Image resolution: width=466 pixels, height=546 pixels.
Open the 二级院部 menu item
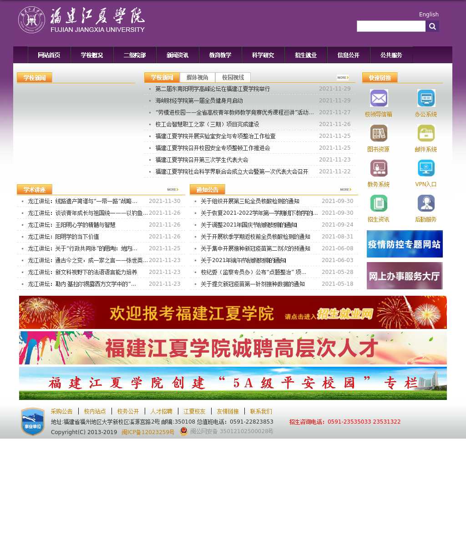tap(135, 55)
